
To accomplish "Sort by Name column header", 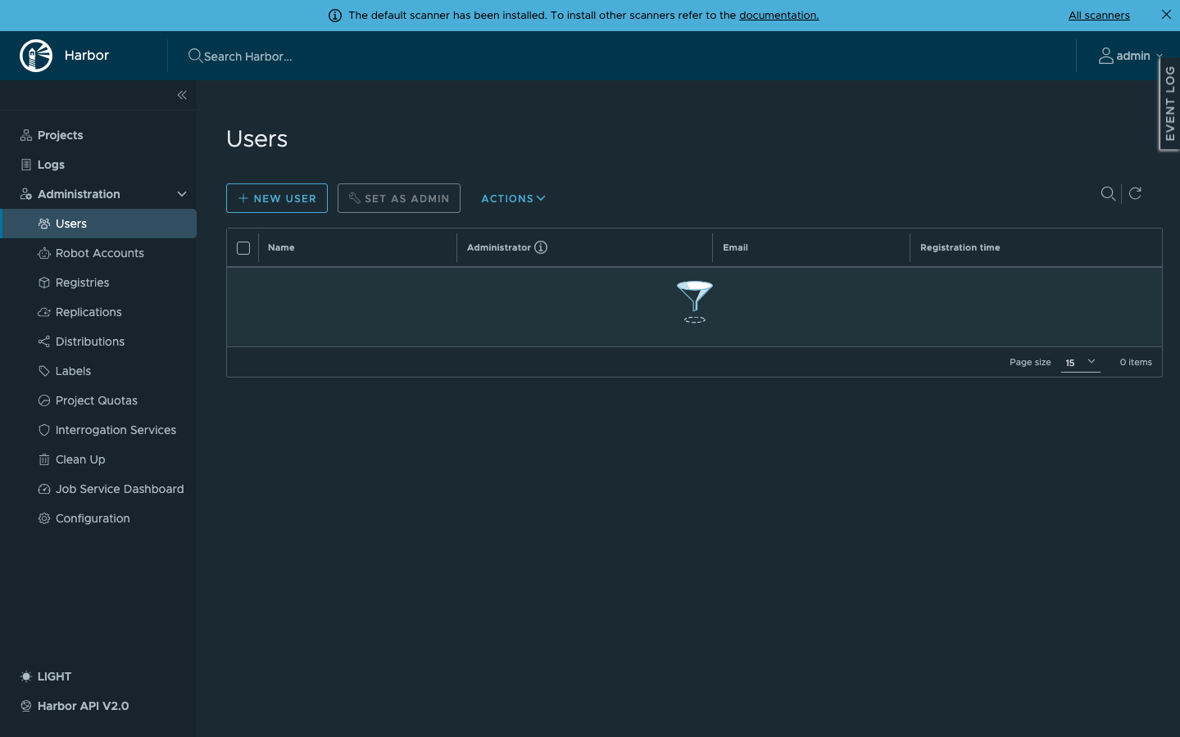I will click(281, 247).
